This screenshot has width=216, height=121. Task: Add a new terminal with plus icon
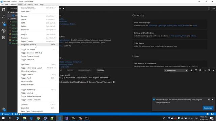tap(191, 70)
